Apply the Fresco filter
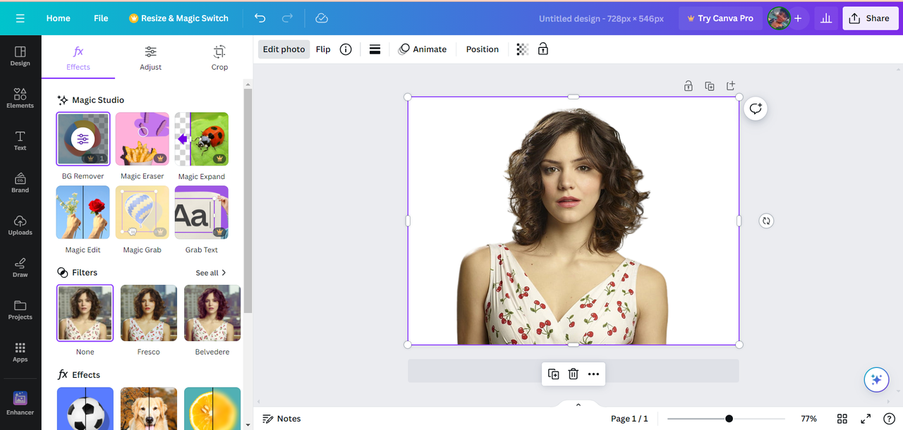903x430 pixels. tap(149, 313)
